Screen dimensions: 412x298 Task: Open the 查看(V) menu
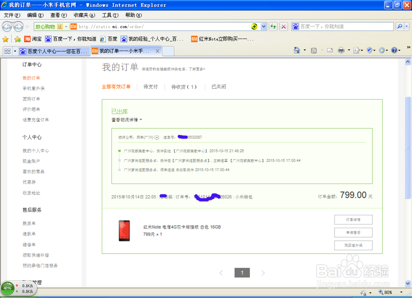(x=59, y=15)
